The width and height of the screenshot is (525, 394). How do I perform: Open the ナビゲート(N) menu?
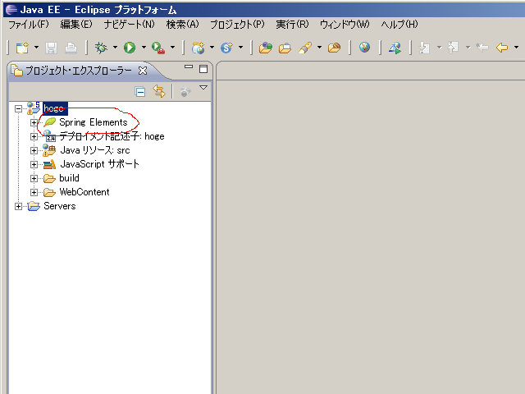pyautogui.click(x=130, y=24)
